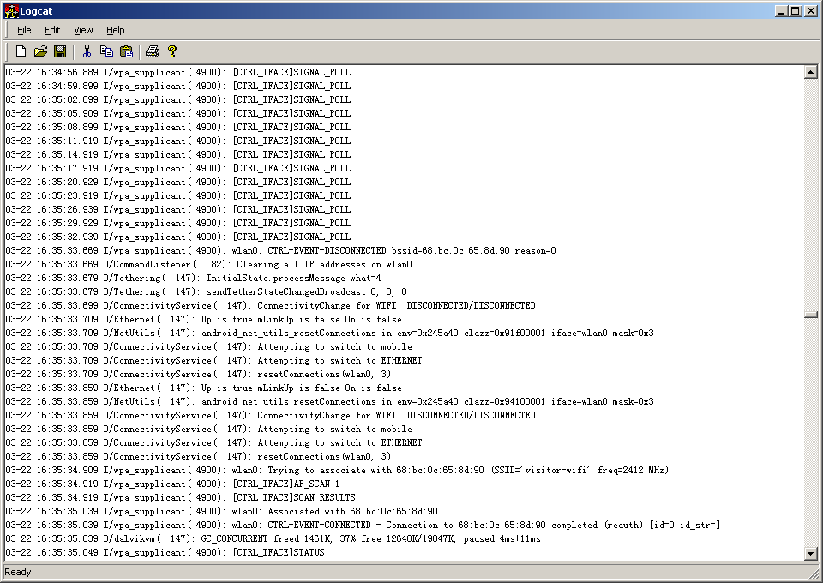The width and height of the screenshot is (823, 583).
Task: Open the Edit menu
Action: (52, 30)
